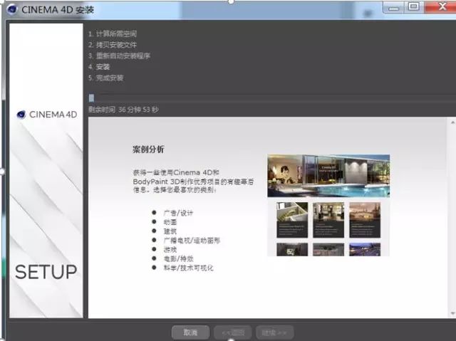Viewport: 456px width, 341px height.
Task: Click the scroll down arrow at panel bottom
Action: pos(451,313)
